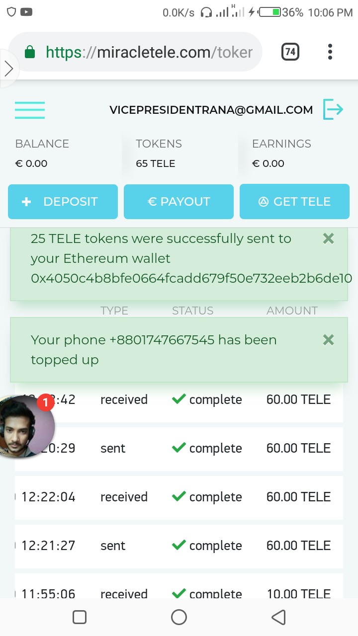This screenshot has width=358, height=636.
Task: Open recent apps with square button
Action: point(80,617)
